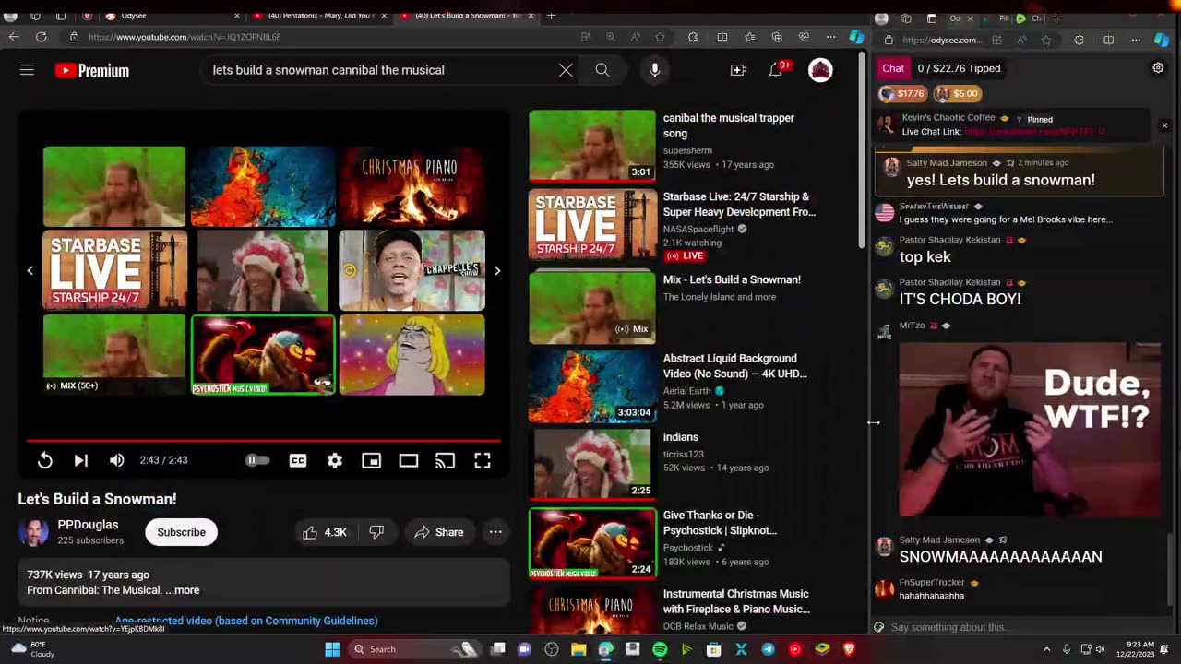1181x664 pixels.
Task: Open the player settings gear
Action: tap(335, 460)
